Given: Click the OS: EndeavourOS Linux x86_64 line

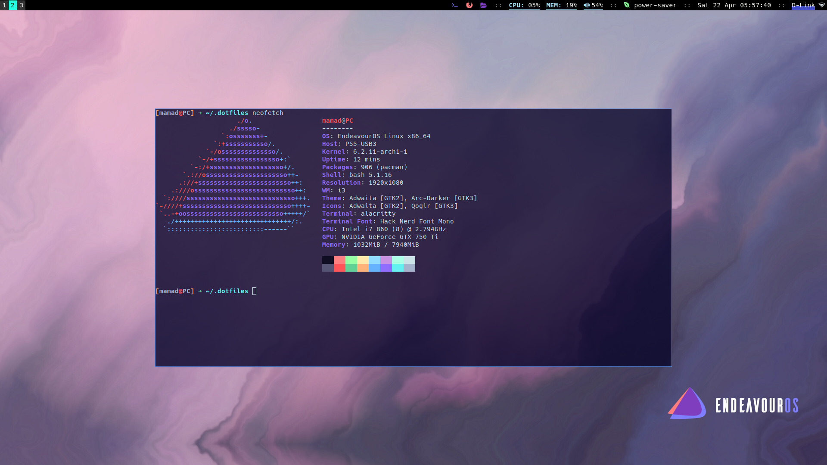Looking at the screenshot, I should click(376, 136).
